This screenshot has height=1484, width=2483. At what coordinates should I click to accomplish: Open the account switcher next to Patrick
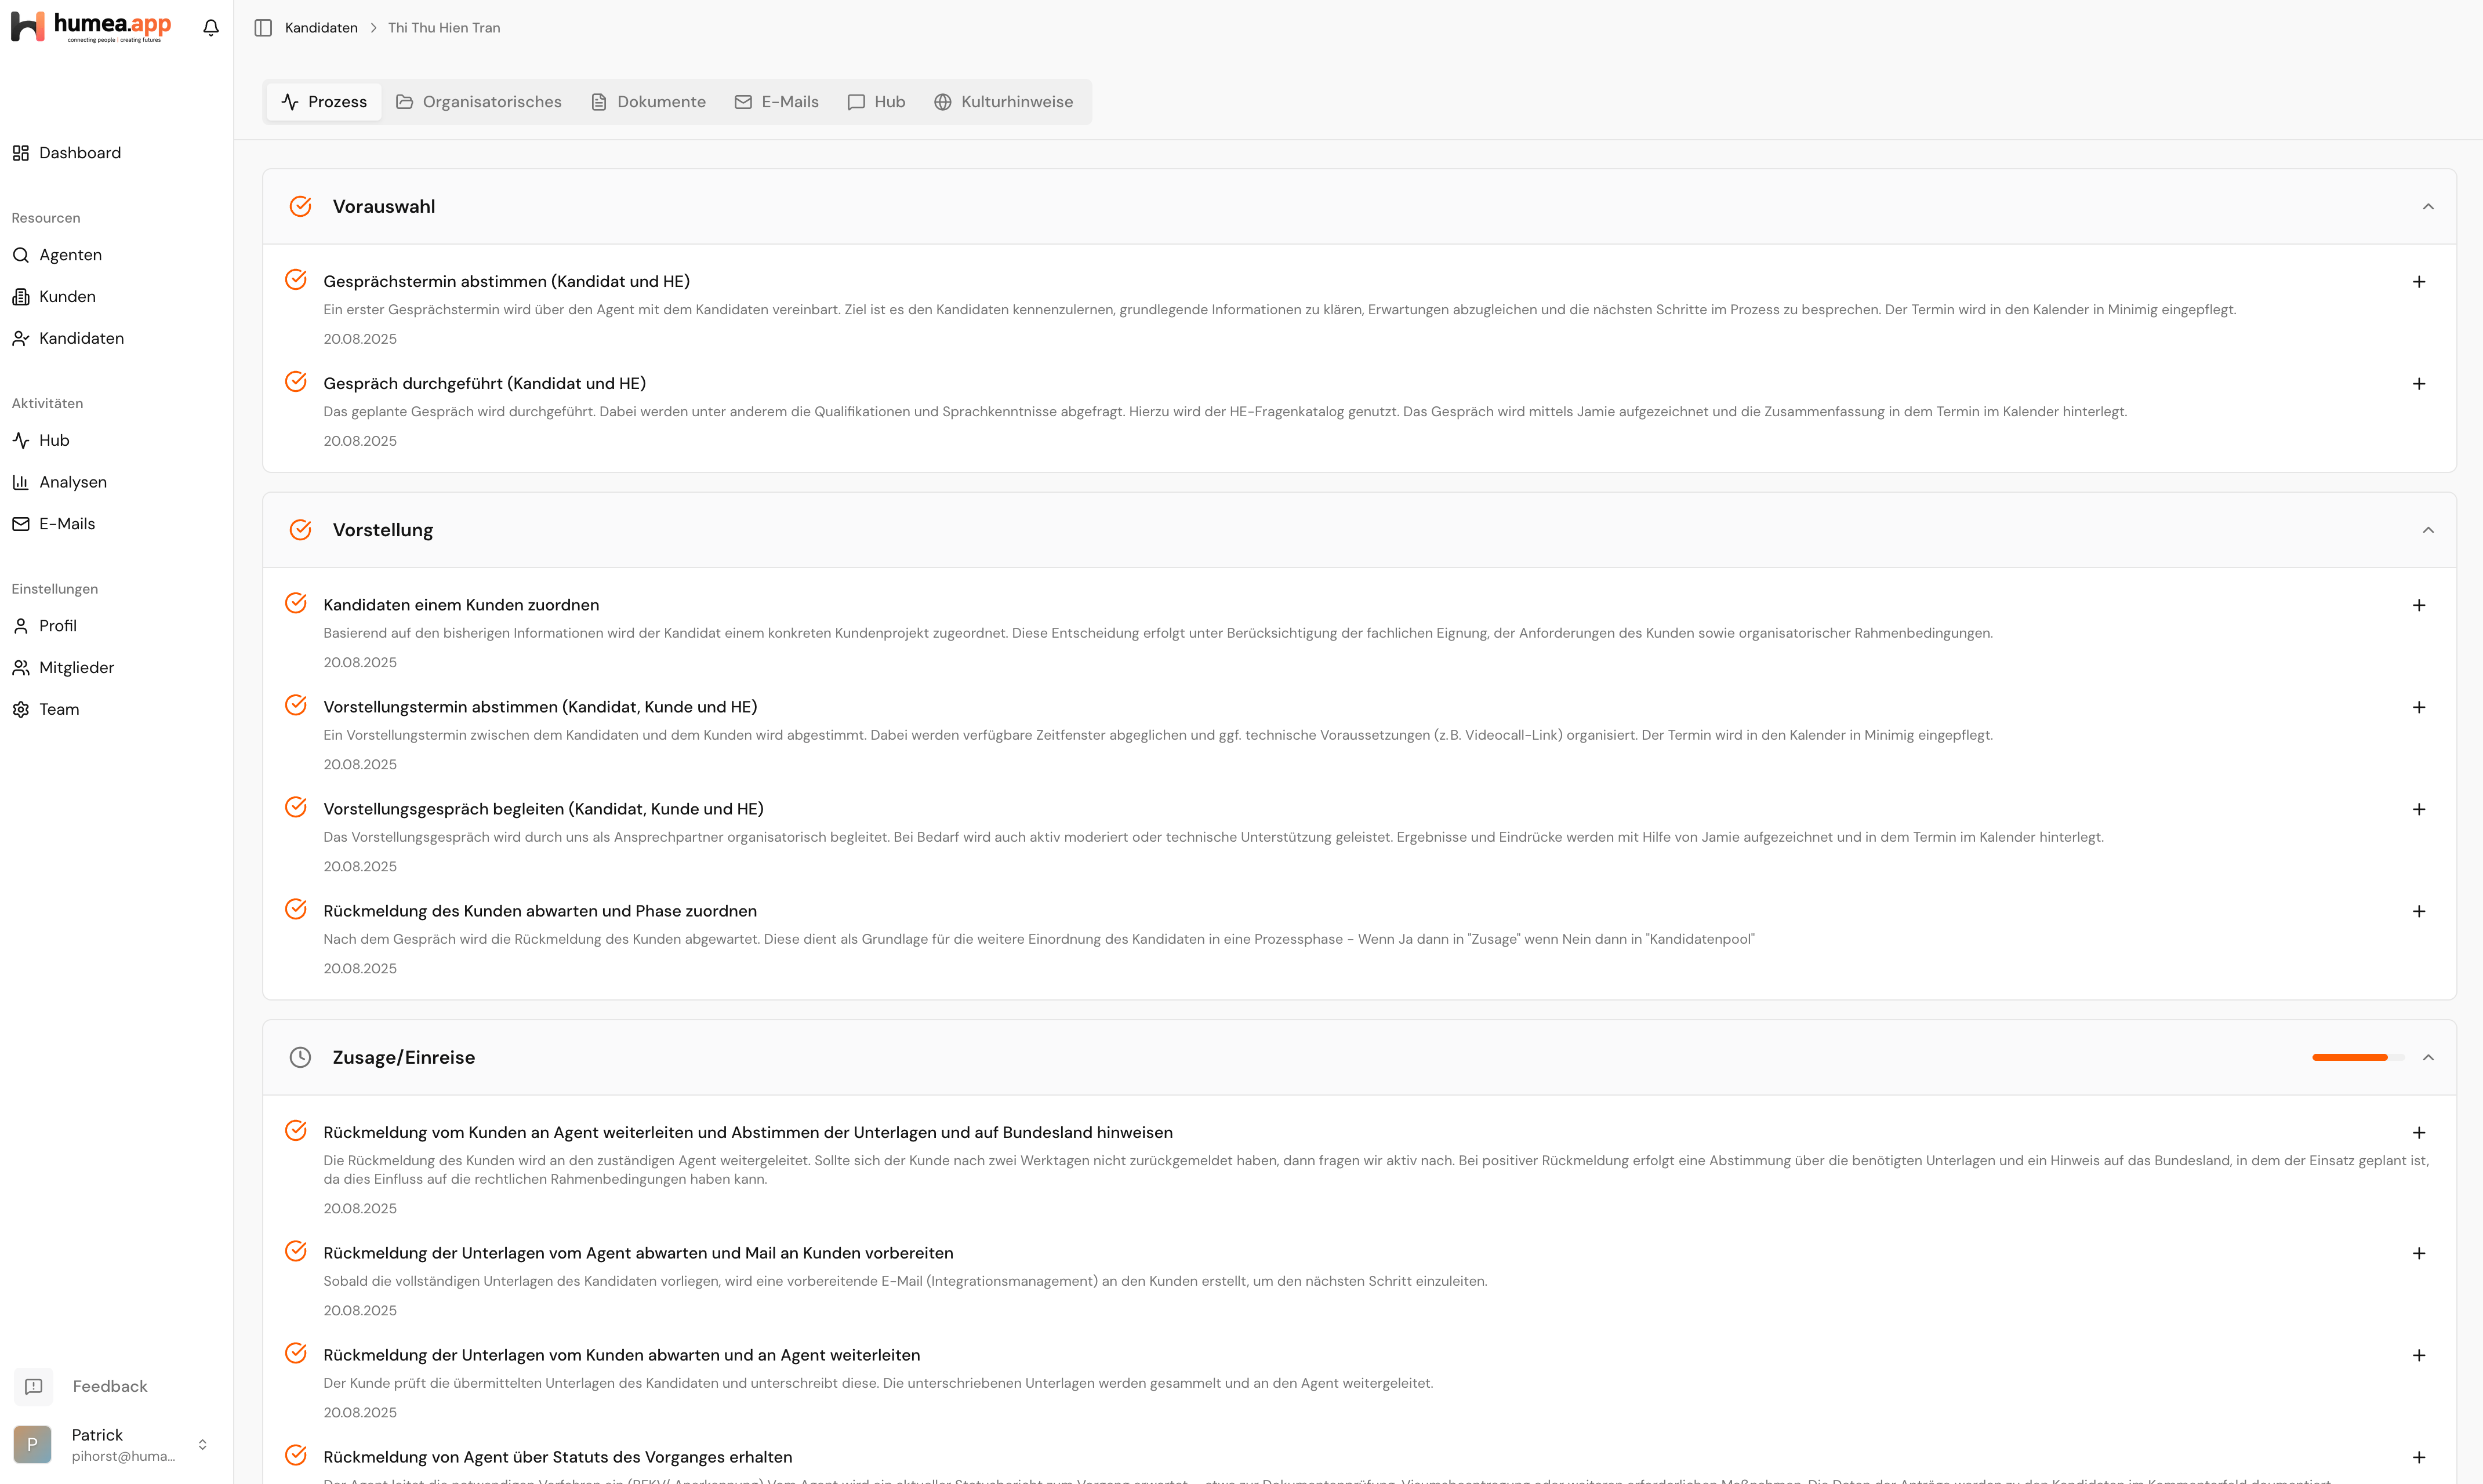click(203, 1443)
